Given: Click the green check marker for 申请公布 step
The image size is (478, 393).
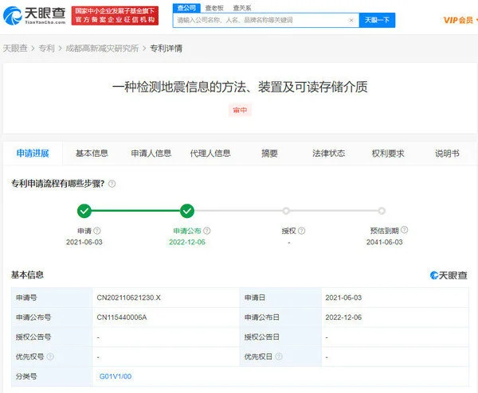Looking at the screenshot, I should (187, 211).
